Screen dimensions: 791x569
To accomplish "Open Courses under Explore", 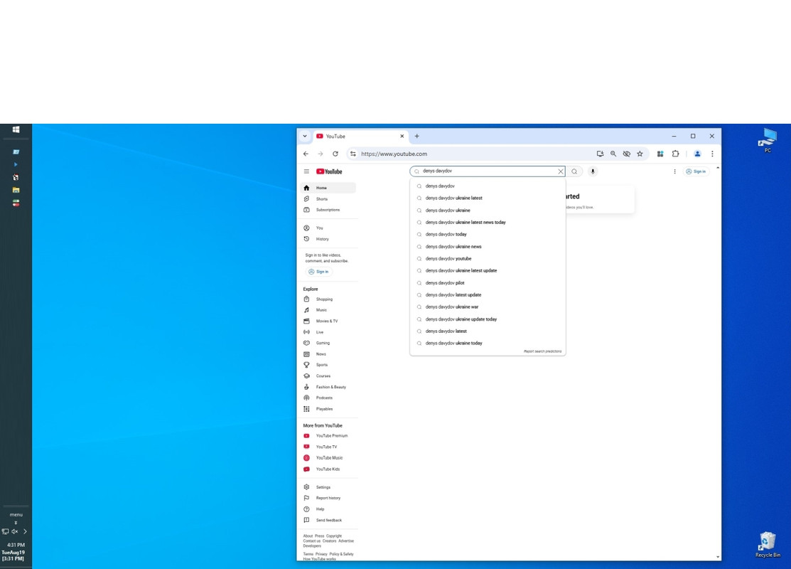I will tap(328, 376).
